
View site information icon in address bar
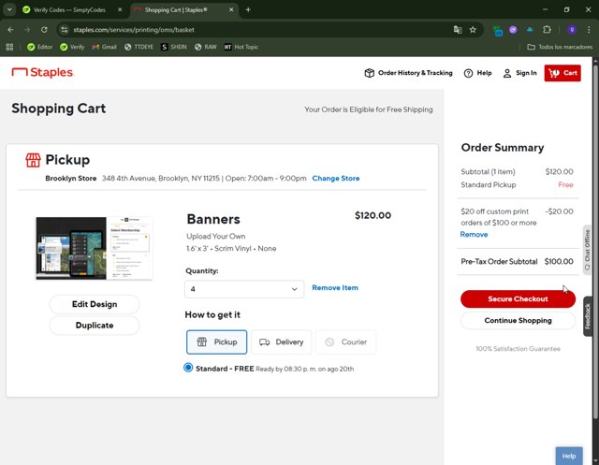point(65,30)
